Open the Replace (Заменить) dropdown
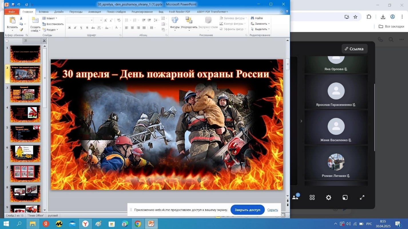The image size is (408, 229). tap(260, 24)
